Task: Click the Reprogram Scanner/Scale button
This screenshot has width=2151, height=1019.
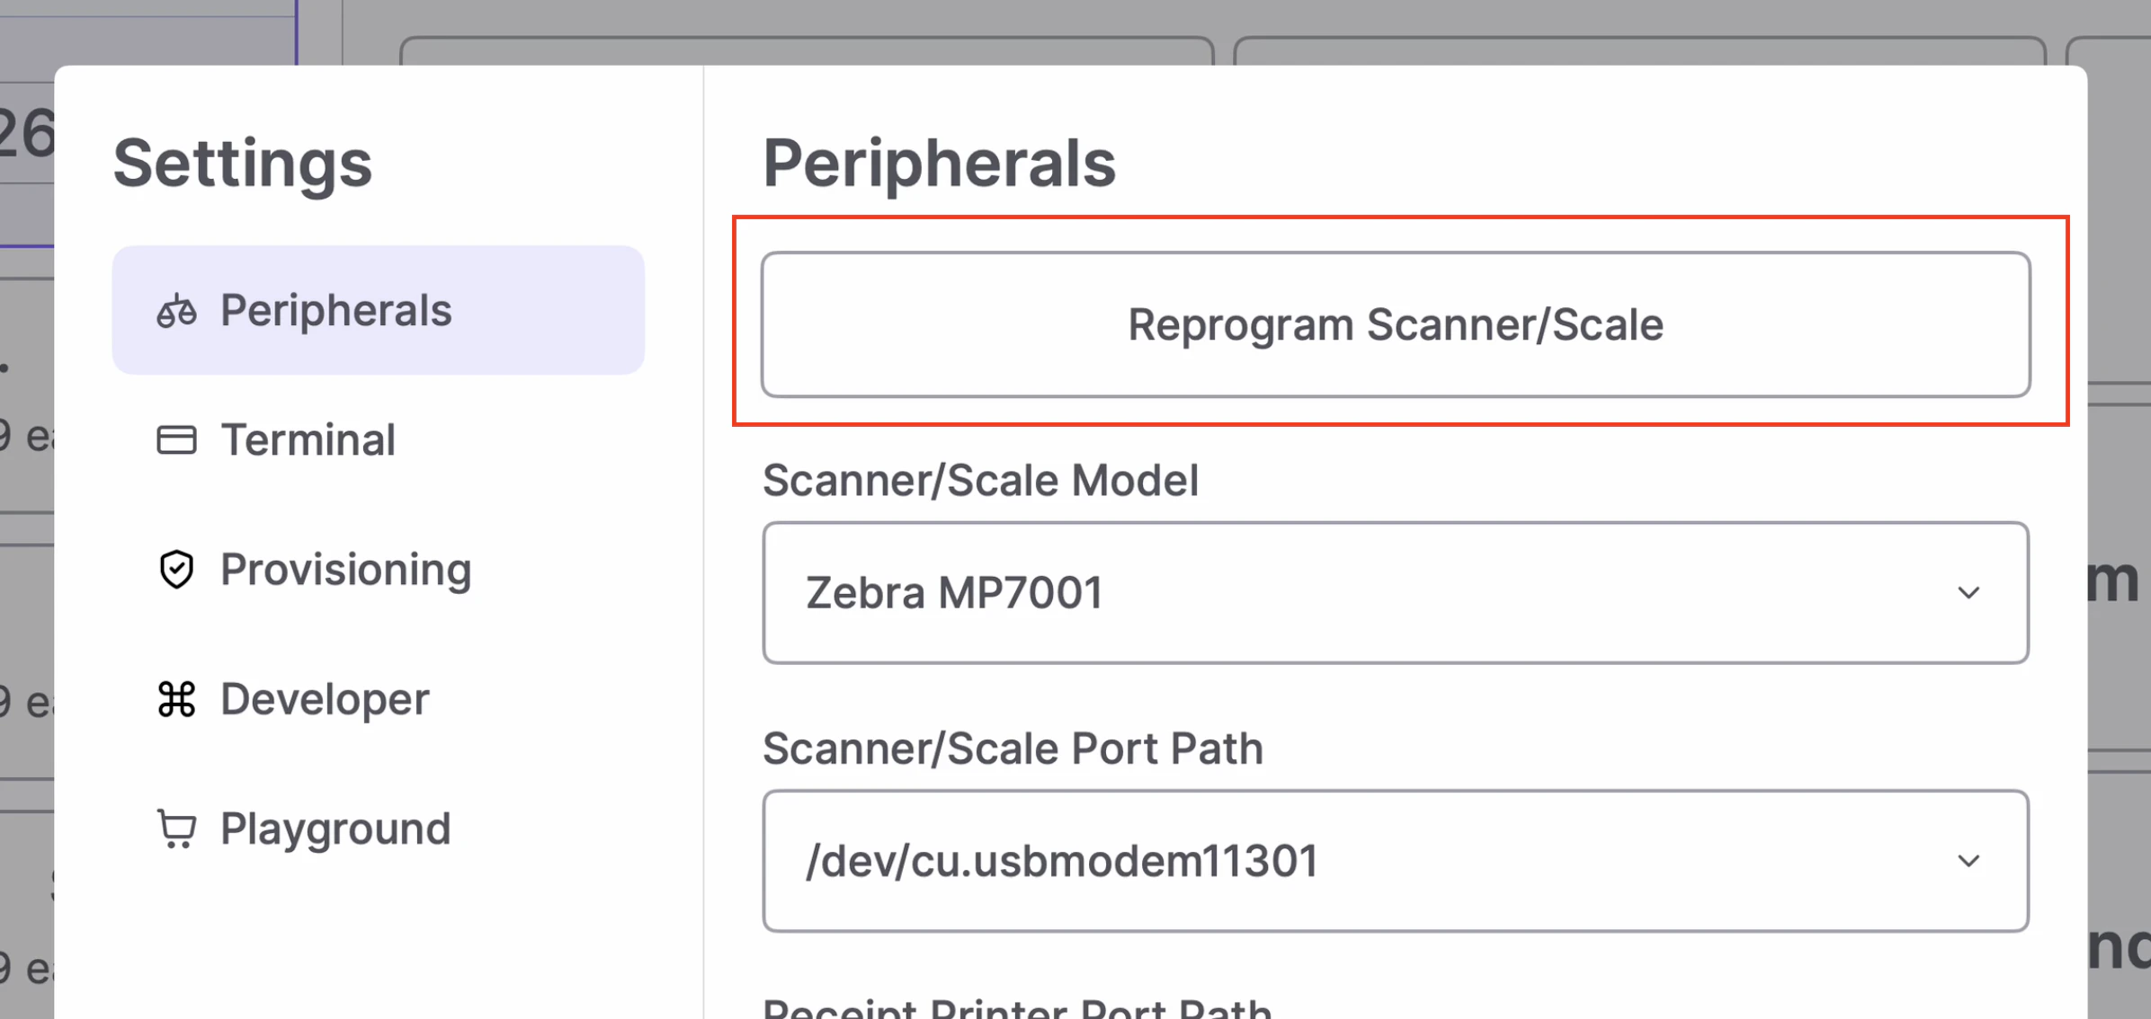Action: (1394, 324)
